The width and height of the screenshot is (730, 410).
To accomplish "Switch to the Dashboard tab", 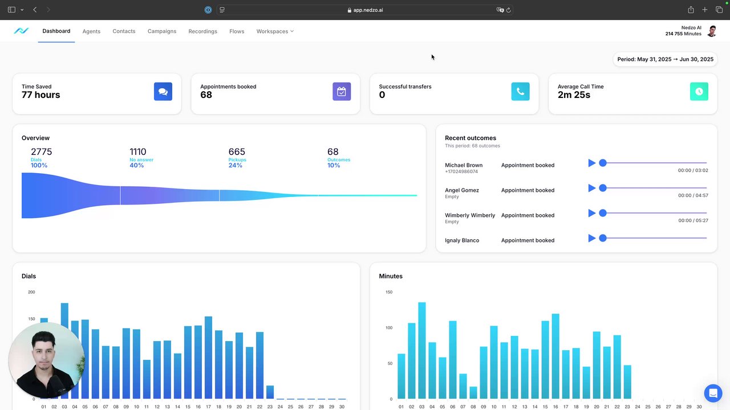I will (x=56, y=31).
